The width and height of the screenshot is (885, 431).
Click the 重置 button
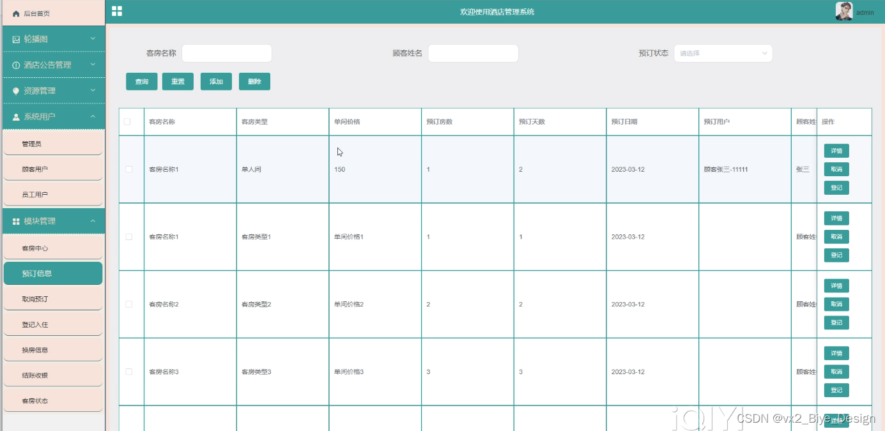click(x=178, y=82)
